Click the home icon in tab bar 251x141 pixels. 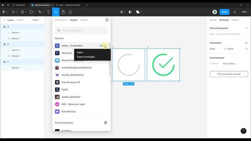(x=3, y=5)
